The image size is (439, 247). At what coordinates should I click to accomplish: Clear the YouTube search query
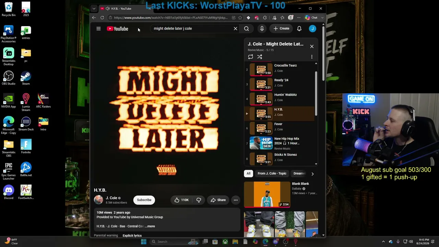(x=235, y=29)
